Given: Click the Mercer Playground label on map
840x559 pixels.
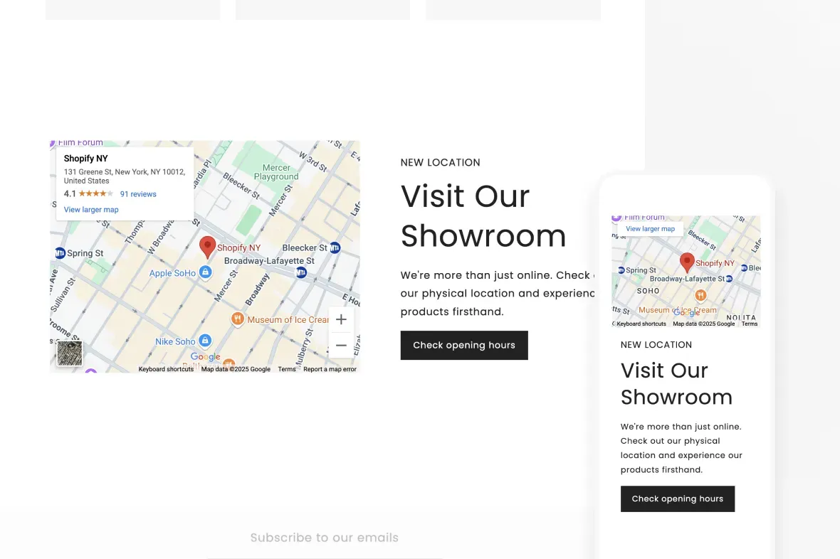Looking at the screenshot, I should coord(276,172).
